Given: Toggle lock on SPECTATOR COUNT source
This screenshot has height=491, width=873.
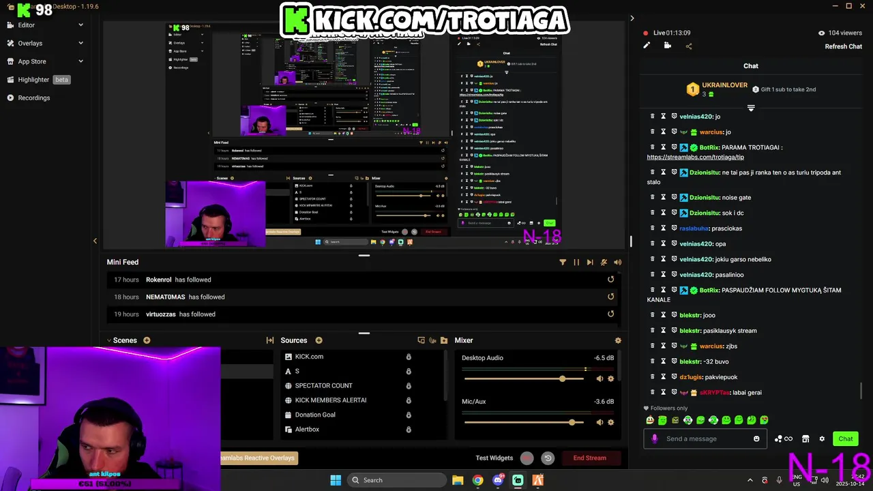Looking at the screenshot, I should coord(409,386).
